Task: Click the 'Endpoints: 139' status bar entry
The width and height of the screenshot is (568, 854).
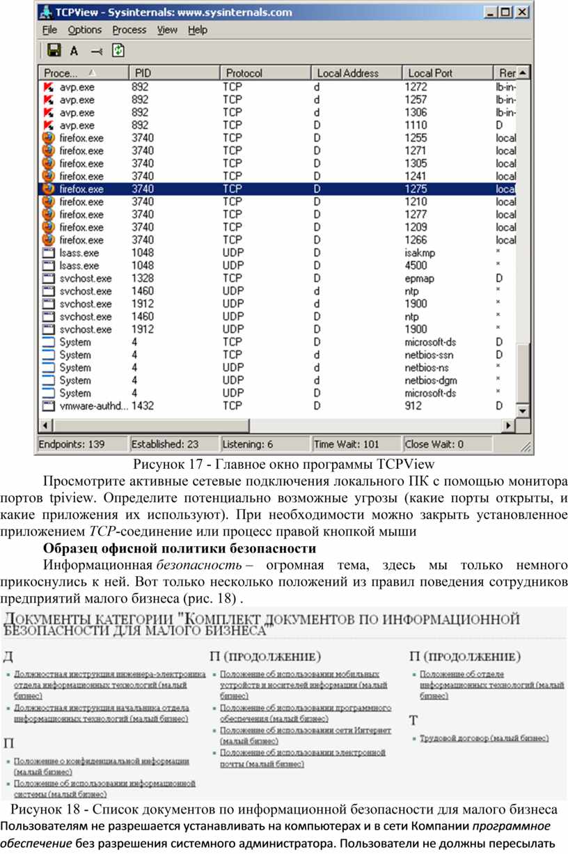Action: [x=83, y=444]
